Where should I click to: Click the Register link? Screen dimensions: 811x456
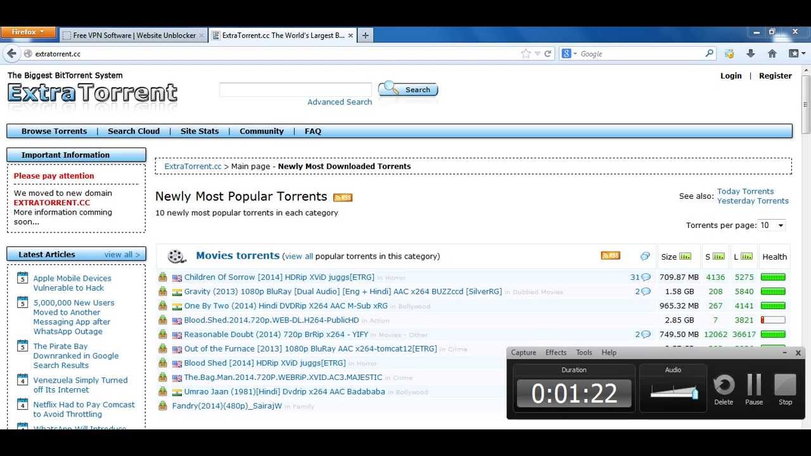[776, 75]
